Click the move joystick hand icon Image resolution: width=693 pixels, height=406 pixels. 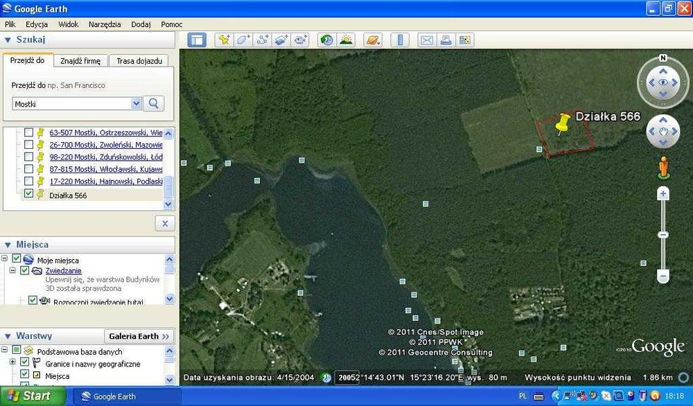tap(663, 132)
